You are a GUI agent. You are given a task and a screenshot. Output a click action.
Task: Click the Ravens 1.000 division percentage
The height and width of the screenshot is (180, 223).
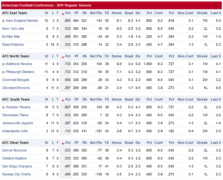[x=148, y=64]
